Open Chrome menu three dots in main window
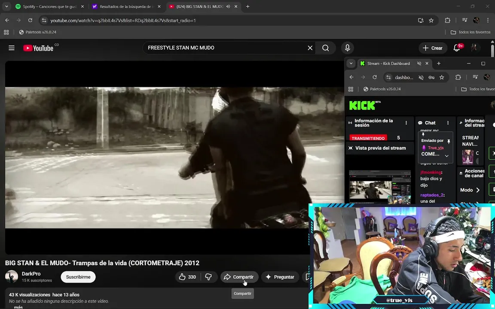The width and height of the screenshot is (495, 309). click(488, 20)
